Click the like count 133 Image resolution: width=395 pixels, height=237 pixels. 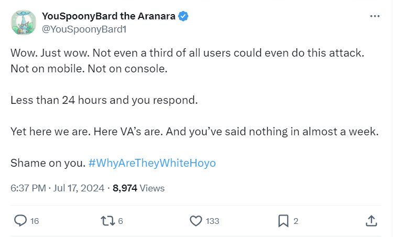tap(212, 221)
